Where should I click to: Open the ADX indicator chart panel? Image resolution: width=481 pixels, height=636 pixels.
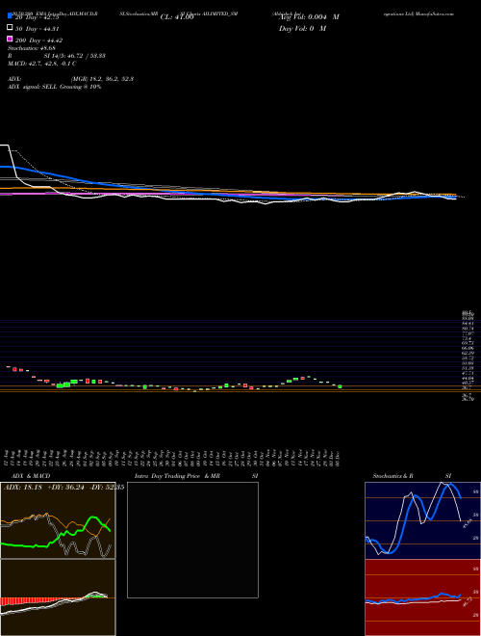(x=58, y=520)
